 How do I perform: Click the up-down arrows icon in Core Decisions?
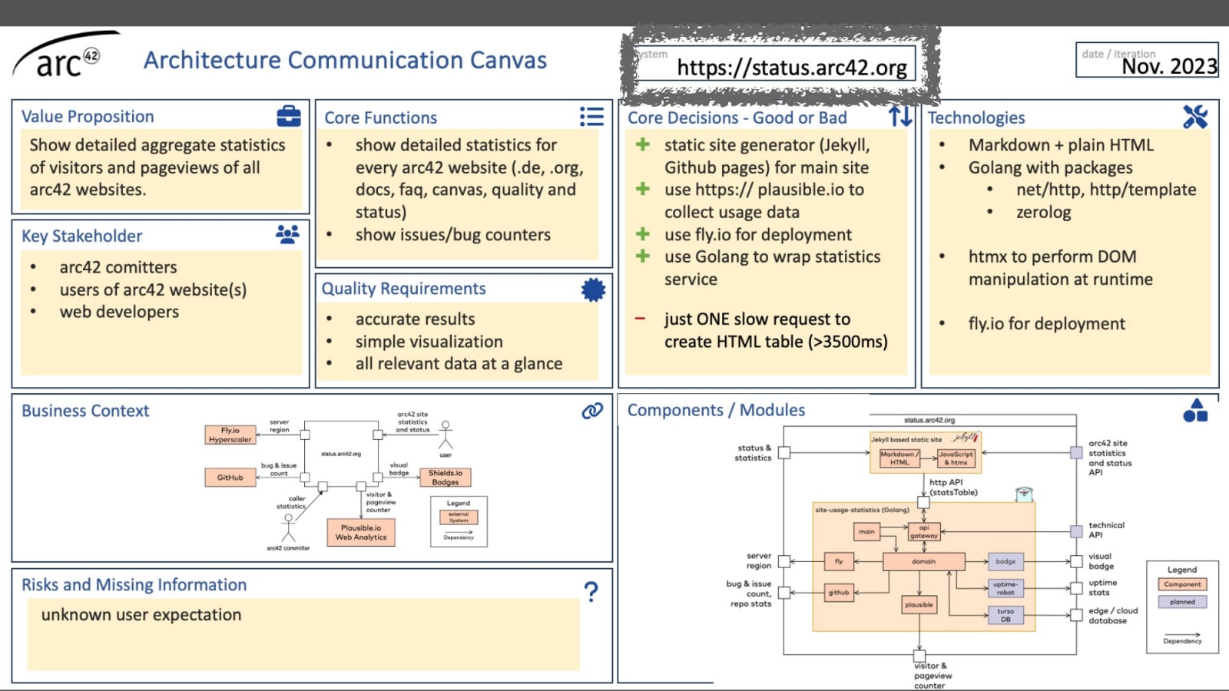pos(900,117)
